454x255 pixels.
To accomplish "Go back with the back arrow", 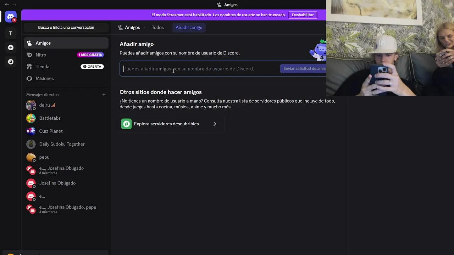I will tap(7, 5).
